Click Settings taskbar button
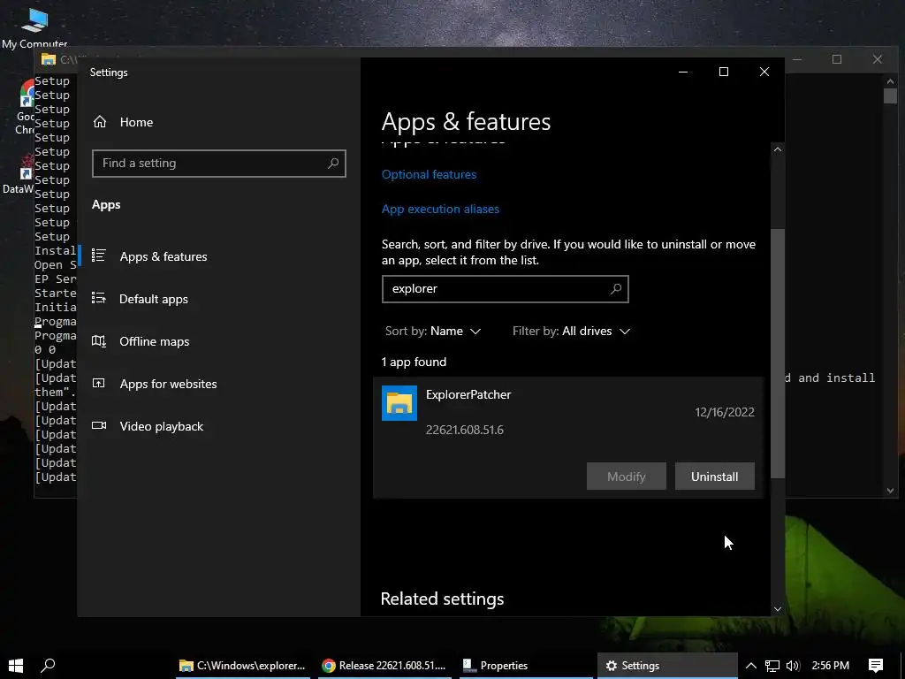This screenshot has width=905, height=679. (x=667, y=666)
